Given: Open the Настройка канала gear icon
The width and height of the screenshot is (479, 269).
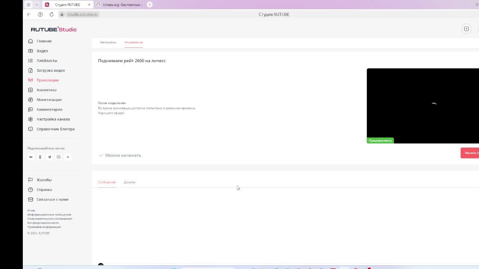Looking at the screenshot, I should (x=31, y=119).
